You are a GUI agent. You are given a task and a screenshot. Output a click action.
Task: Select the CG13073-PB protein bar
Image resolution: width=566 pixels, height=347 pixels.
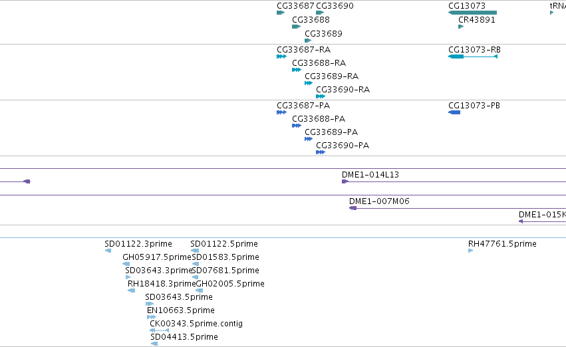[x=454, y=112]
